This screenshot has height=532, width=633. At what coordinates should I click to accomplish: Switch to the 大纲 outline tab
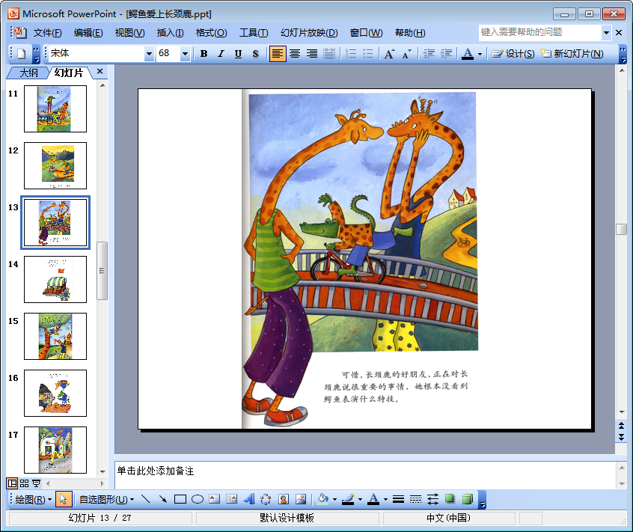pyautogui.click(x=28, y=73)
